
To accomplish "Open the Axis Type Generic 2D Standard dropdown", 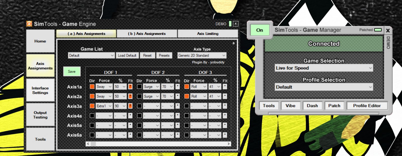I will coord(202,56).
